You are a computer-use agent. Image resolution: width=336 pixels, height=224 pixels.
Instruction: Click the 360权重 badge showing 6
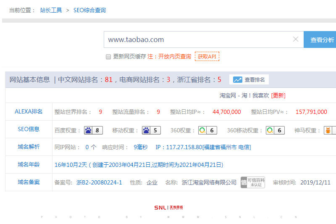click(207, 130)
